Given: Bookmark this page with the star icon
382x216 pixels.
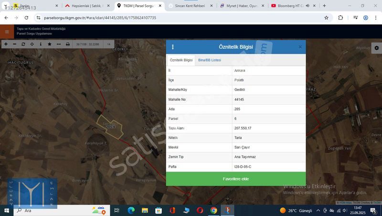Looking at the screenshot, I should (326, 18).
